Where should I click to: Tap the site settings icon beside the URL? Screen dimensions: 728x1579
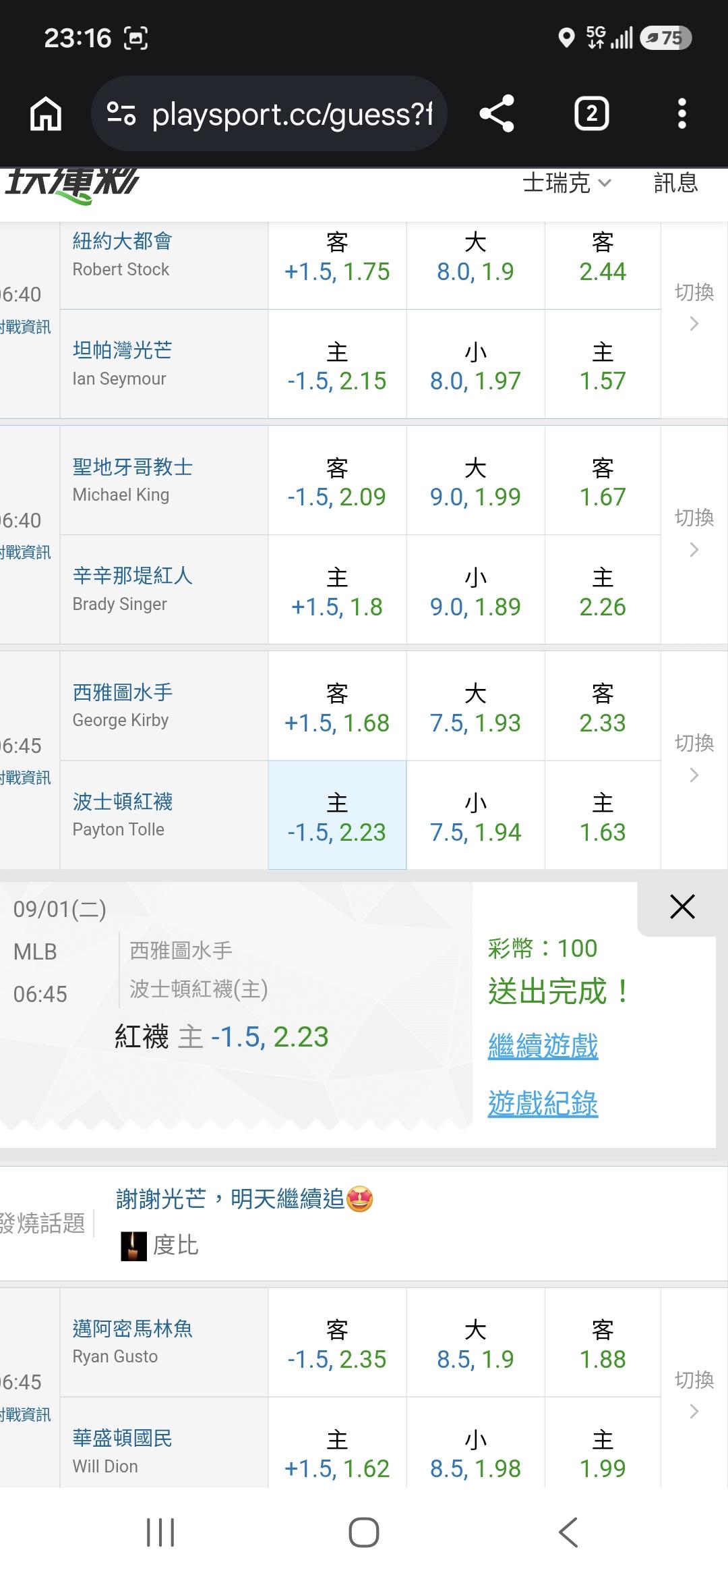click(122, 113)
